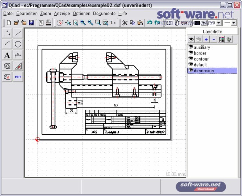Zoom in with the plus magnifier icon

(83, 23)
